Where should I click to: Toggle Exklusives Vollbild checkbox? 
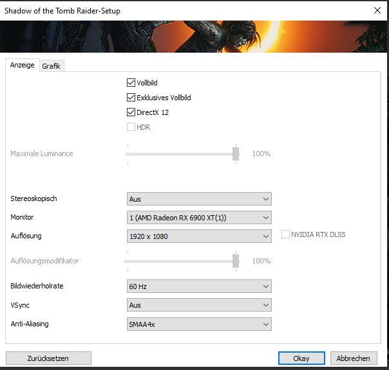click(x=131, y=98)
